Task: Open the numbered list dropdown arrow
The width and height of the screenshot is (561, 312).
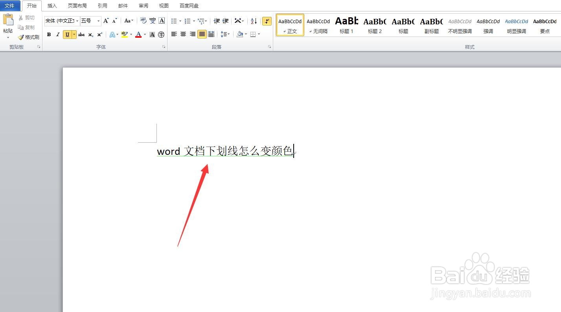Action: point(194,21)
